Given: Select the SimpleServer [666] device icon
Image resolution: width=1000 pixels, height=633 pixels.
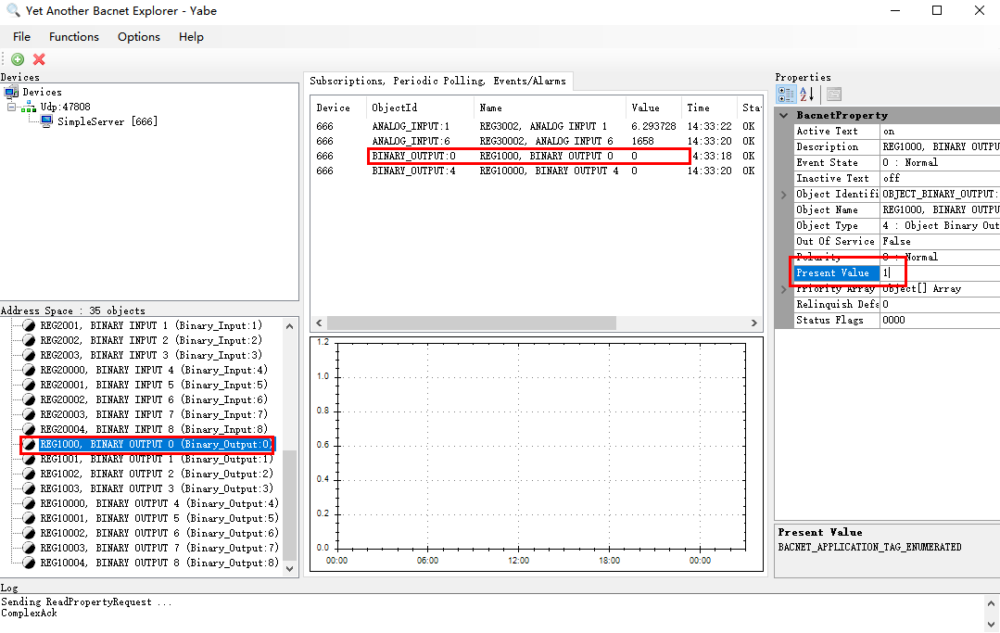Looking at the screenshot, I should coord(46,121).
